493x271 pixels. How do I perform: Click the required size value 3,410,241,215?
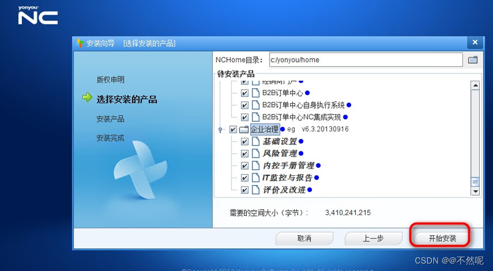pos(348,212)
